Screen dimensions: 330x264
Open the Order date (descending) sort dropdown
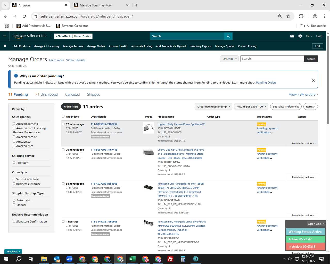(213, 106)
